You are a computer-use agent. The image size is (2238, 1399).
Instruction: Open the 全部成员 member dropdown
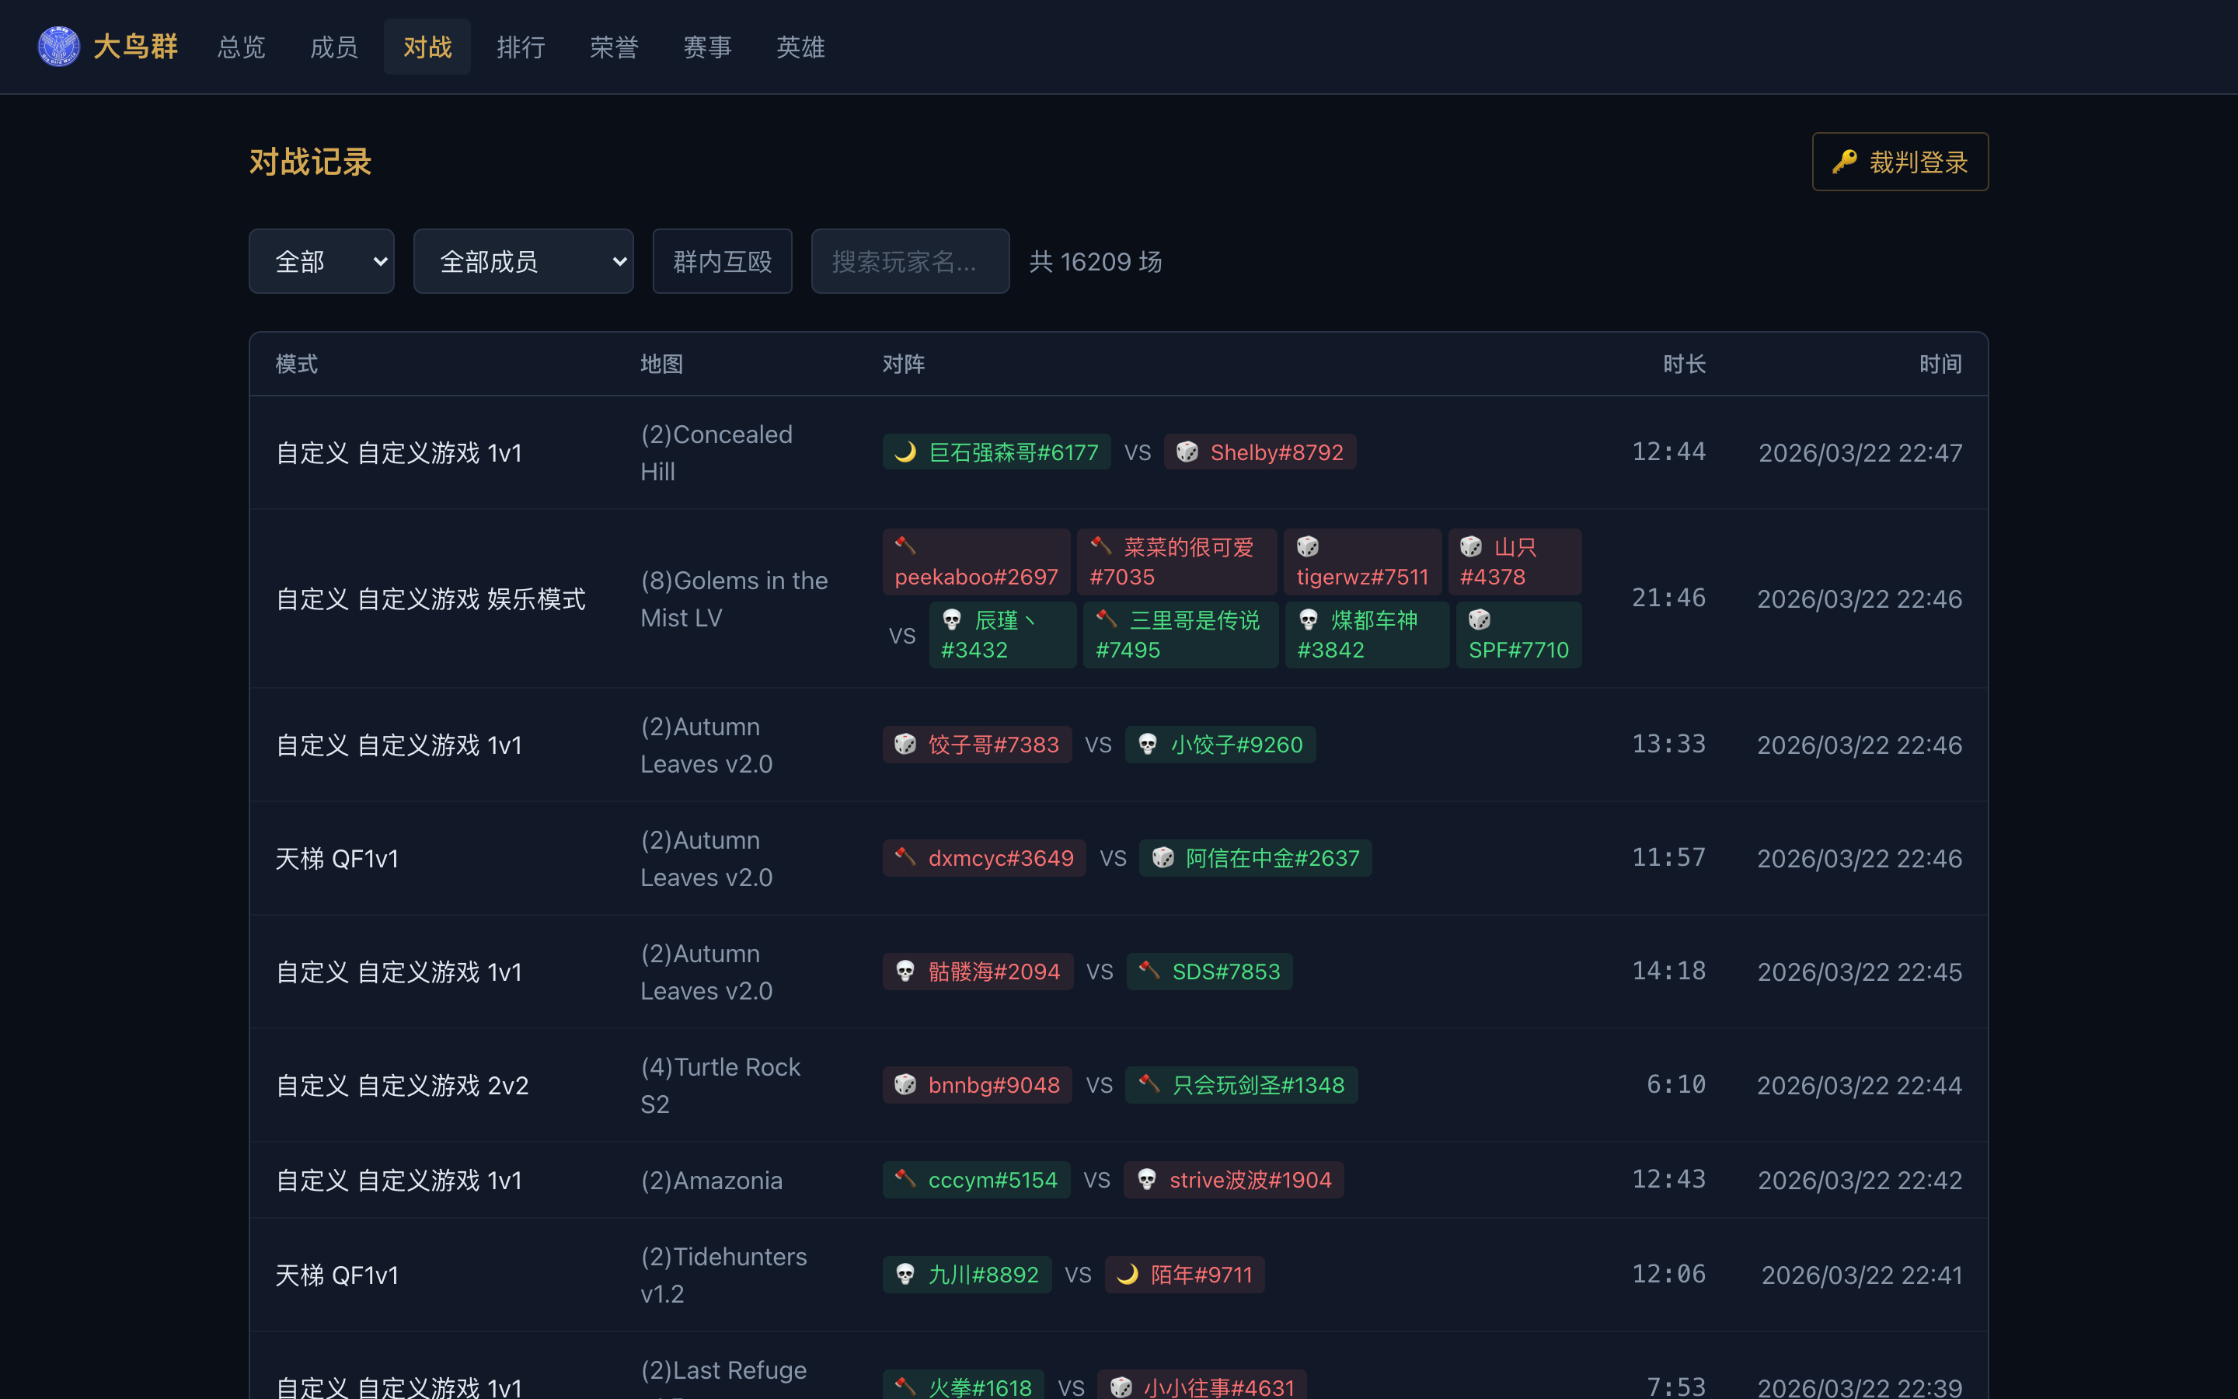pos(524,261)
